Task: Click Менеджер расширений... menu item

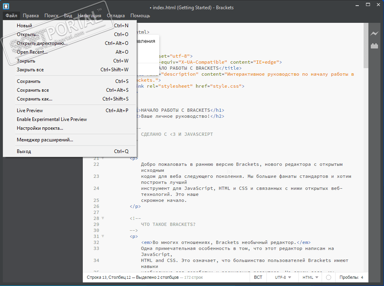Action: [x=45, y=140]
